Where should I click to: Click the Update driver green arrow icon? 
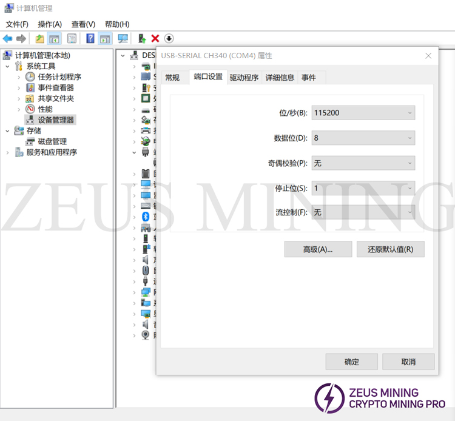click(x=142, y=39)
